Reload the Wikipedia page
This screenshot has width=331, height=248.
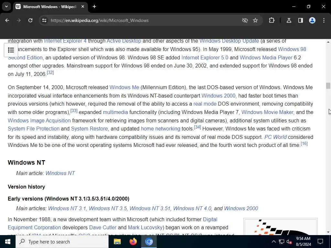30,20
